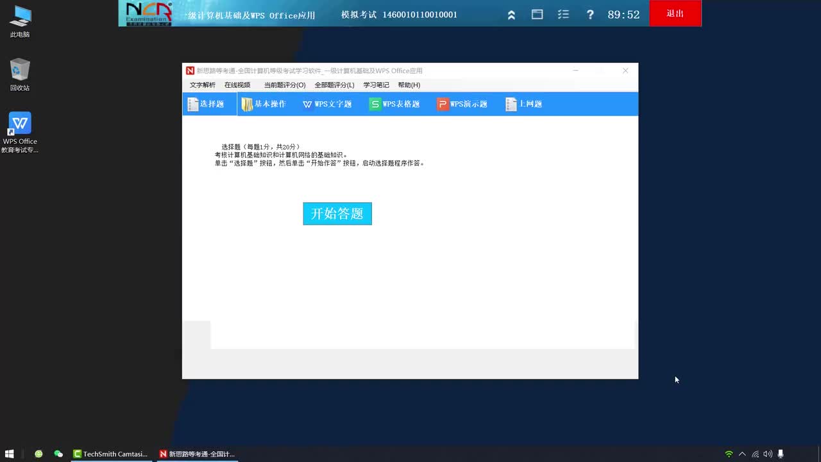The width and height of the screenshot is (821, 462).
Task: Collapse exam bar using double chevron
Action: tap(511, 15)
